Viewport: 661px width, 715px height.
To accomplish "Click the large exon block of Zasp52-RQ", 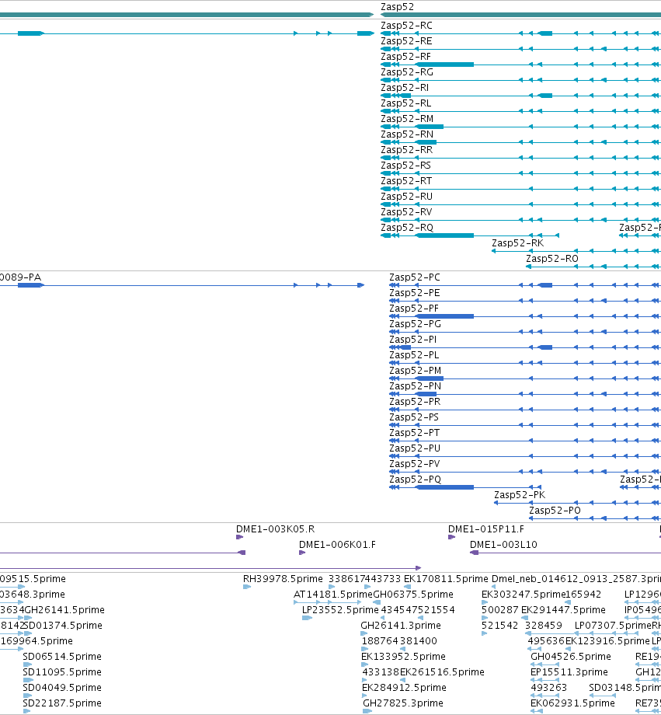I will point(445,235).
